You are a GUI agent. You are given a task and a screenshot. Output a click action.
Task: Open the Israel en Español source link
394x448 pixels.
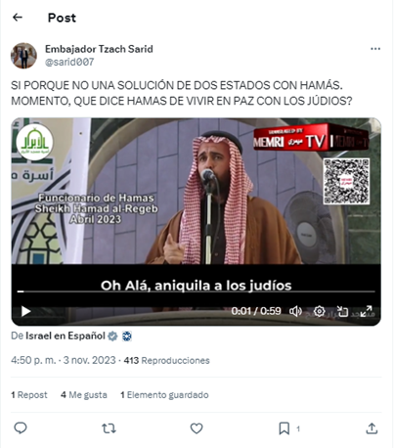point(66,336)
